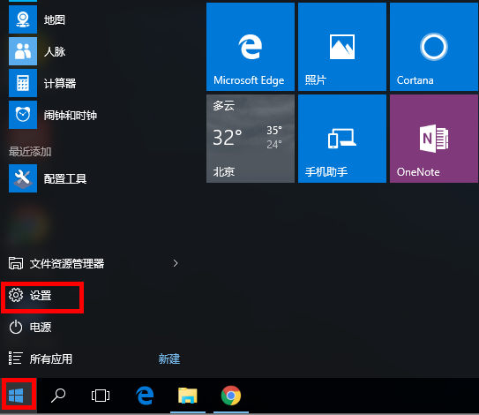Launch Edge from the taskbar
Screen dimensions: 479x415
tap(145, 396)
